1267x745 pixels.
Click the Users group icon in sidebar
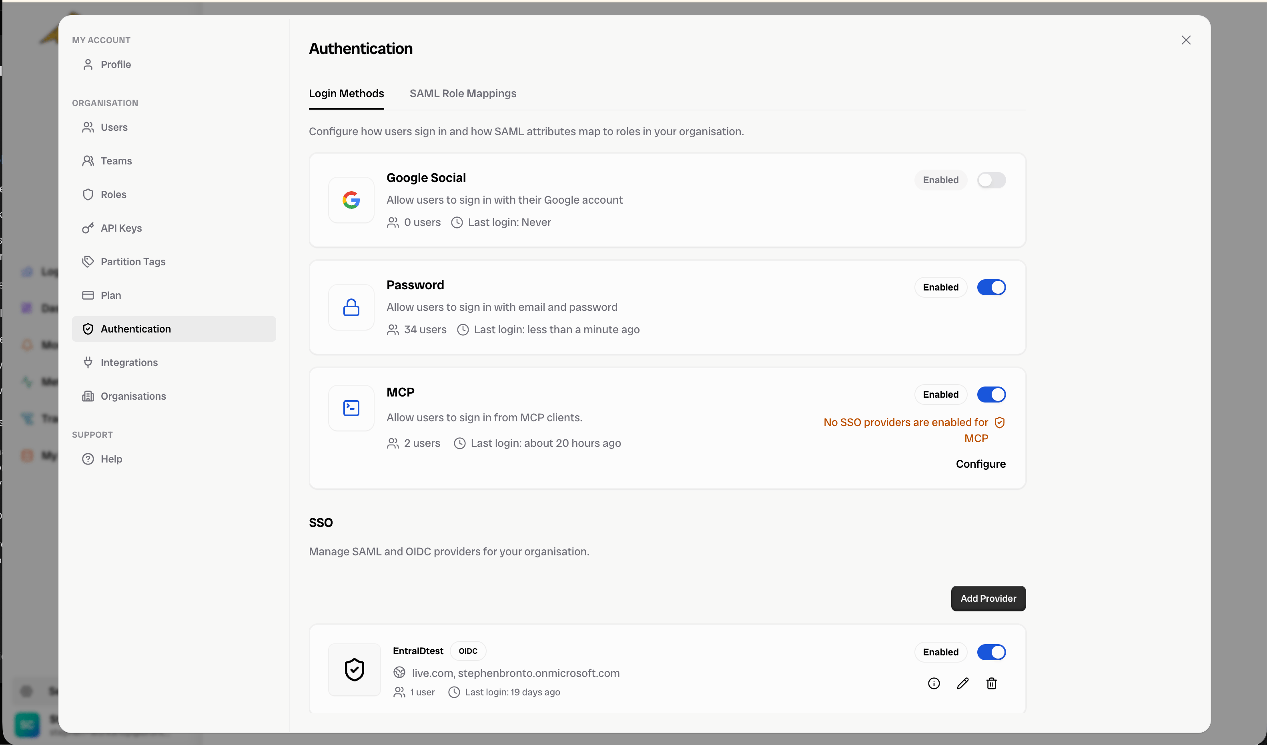88,127
